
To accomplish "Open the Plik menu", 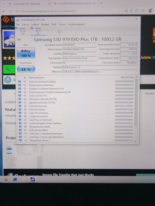I will point(18,24).
